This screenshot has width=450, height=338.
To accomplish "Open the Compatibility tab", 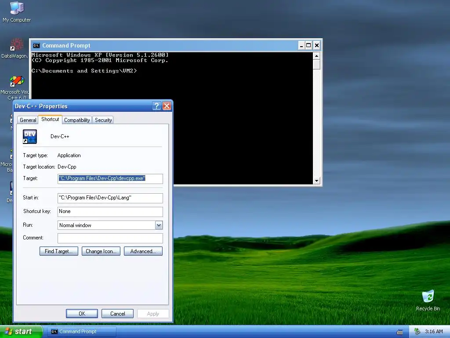I will click(x=77, y=120).
